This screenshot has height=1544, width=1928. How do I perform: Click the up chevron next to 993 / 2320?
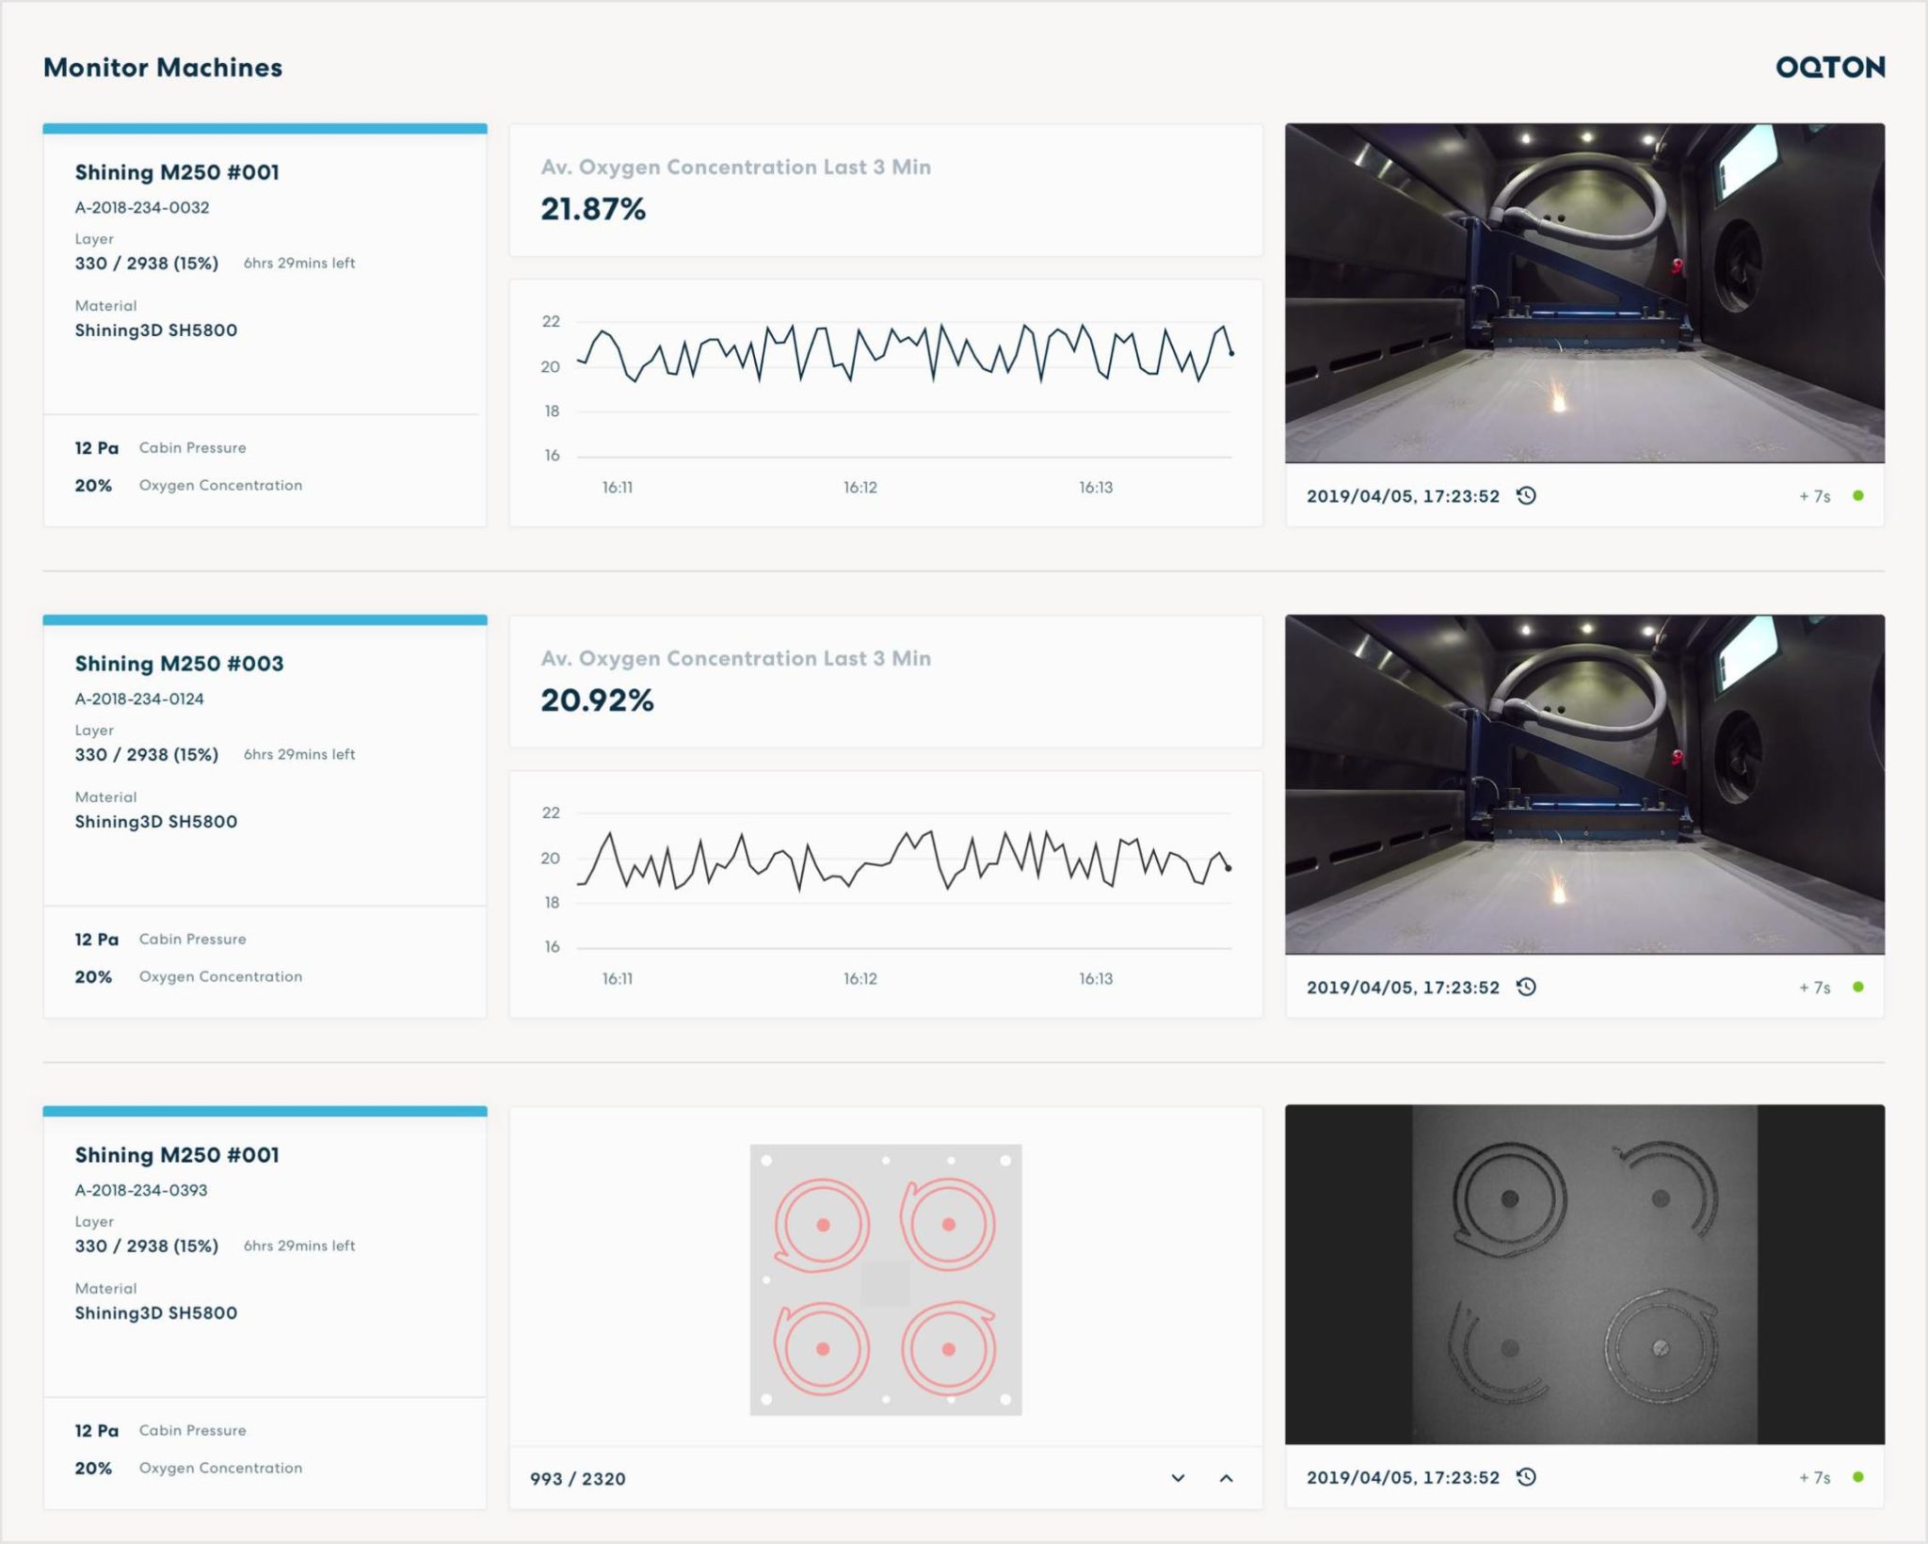1226,1478
